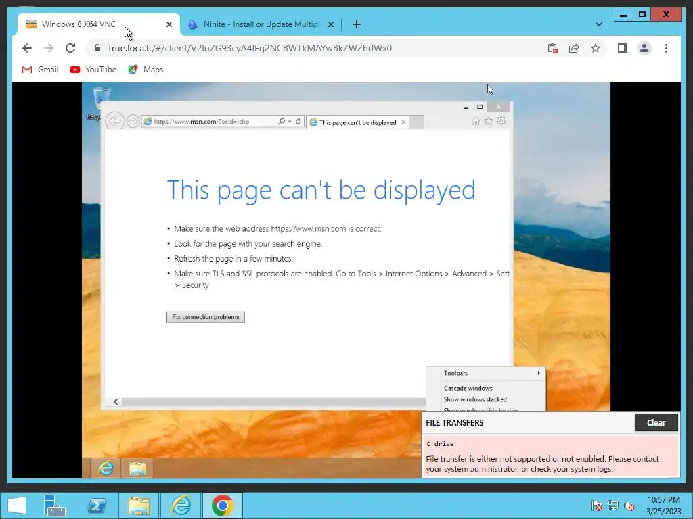Open Action Center flag in tray
Image resolution: width=693 pixels, height=519 pixels.
[596, 505]
